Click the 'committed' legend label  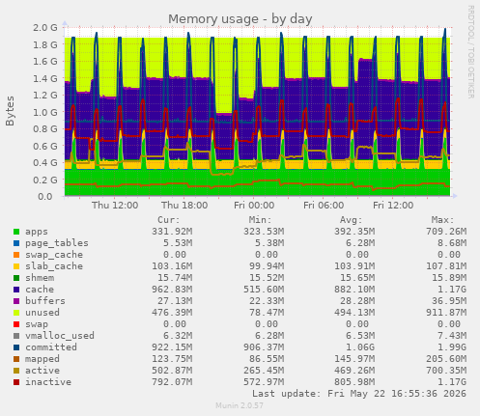coord(51,347)
